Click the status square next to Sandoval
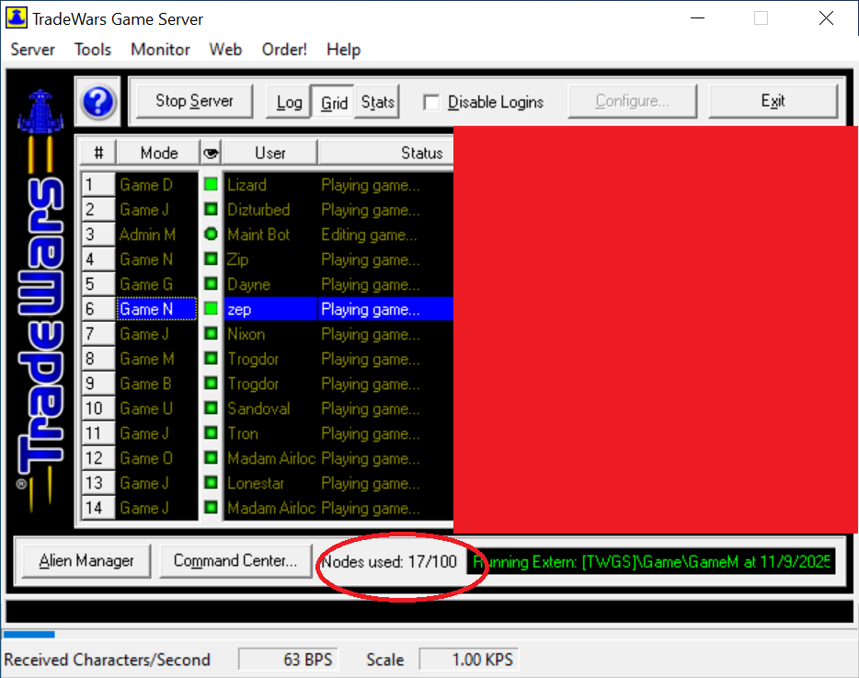Viewport: 859px width, 678px height. pyautogui.click(x=212, y=408)
